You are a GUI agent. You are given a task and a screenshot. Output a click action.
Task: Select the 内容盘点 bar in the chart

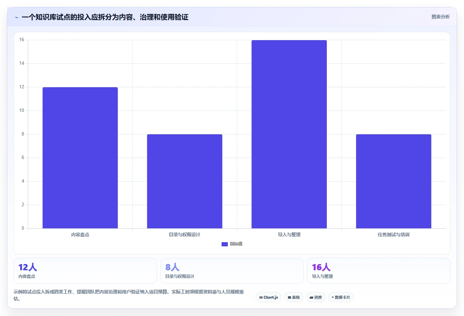(80, 158)
